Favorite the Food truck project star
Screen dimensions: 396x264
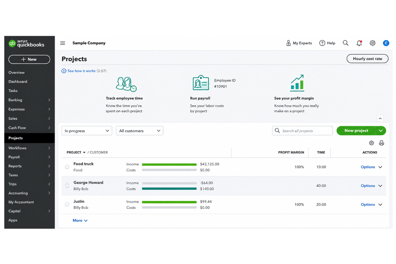pyautogui.click(x=67, y=167)
